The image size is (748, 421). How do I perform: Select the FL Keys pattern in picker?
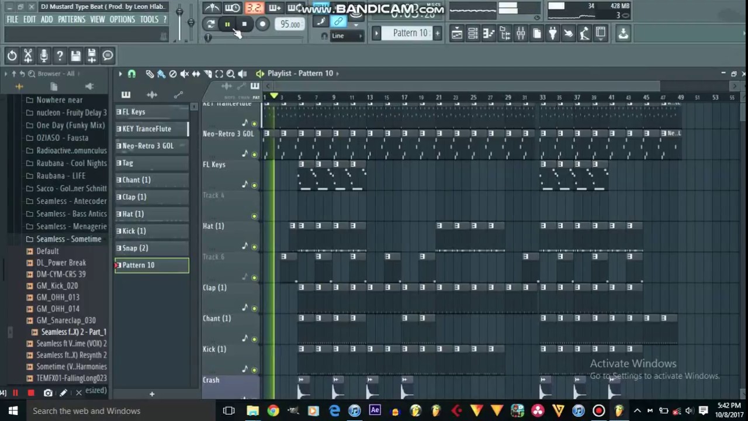[152, 112]
